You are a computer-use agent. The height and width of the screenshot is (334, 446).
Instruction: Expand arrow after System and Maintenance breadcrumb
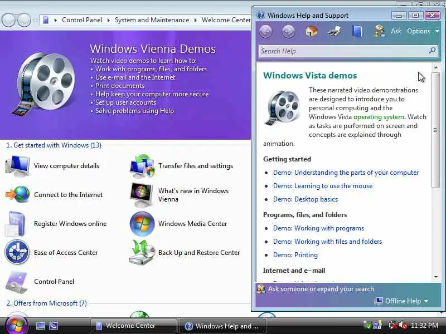pos(196,20)
